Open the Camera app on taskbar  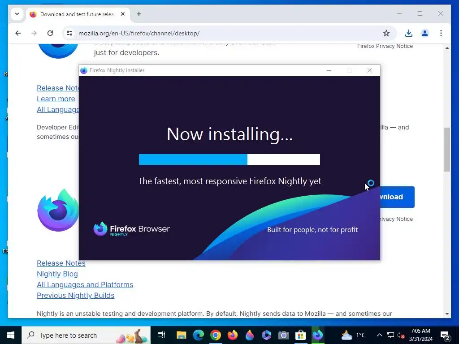tap(283, 335)
